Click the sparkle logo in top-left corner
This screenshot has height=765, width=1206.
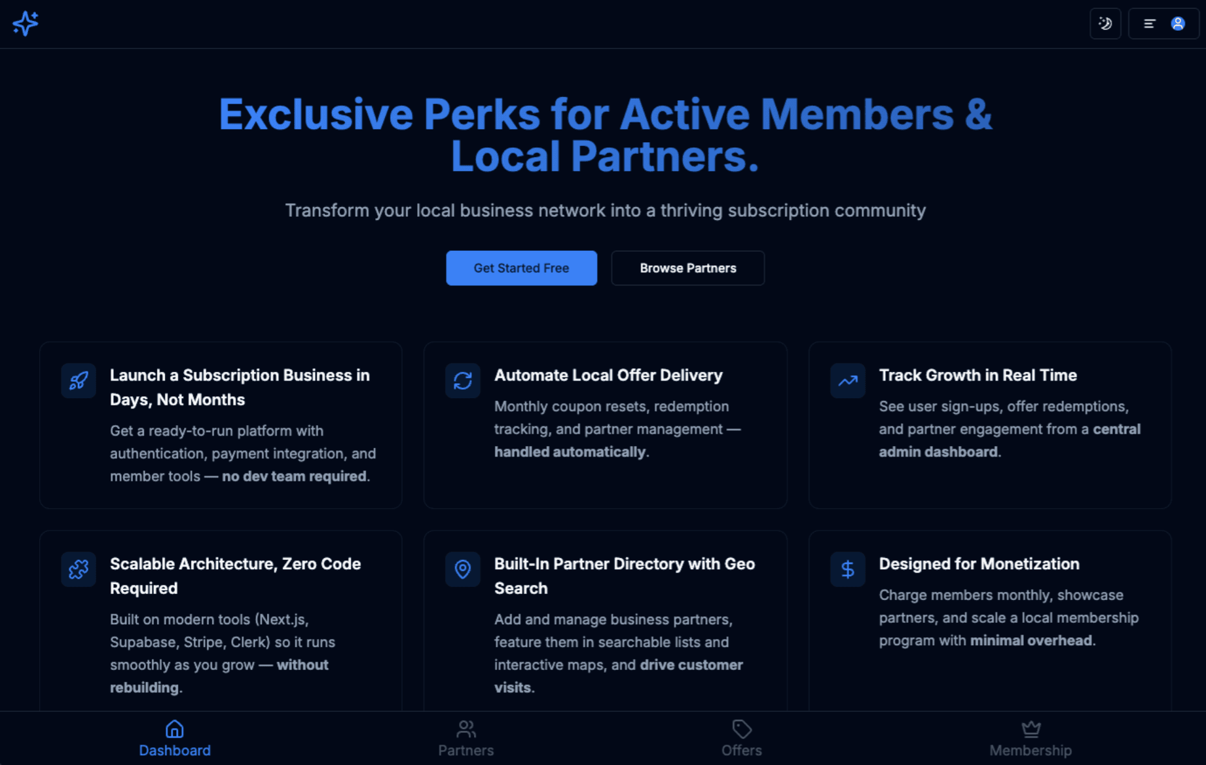[x=25, y=24]
